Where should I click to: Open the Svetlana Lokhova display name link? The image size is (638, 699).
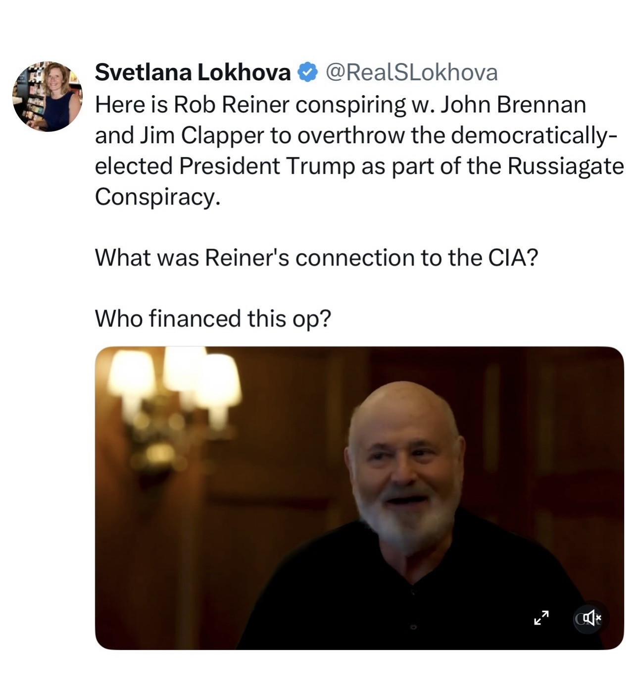coord(193,72)
